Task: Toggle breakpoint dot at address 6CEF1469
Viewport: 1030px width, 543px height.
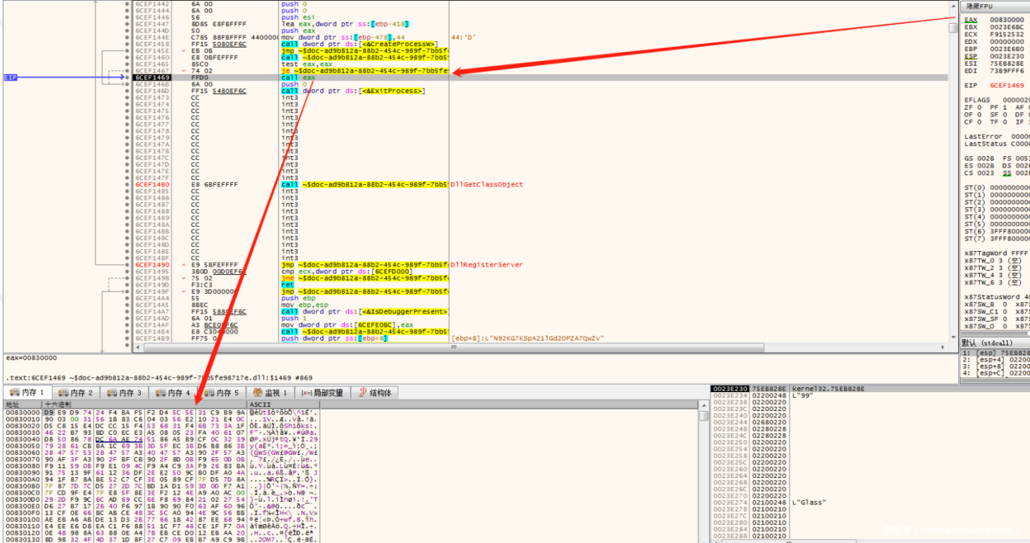Action: tap(127, 78)
